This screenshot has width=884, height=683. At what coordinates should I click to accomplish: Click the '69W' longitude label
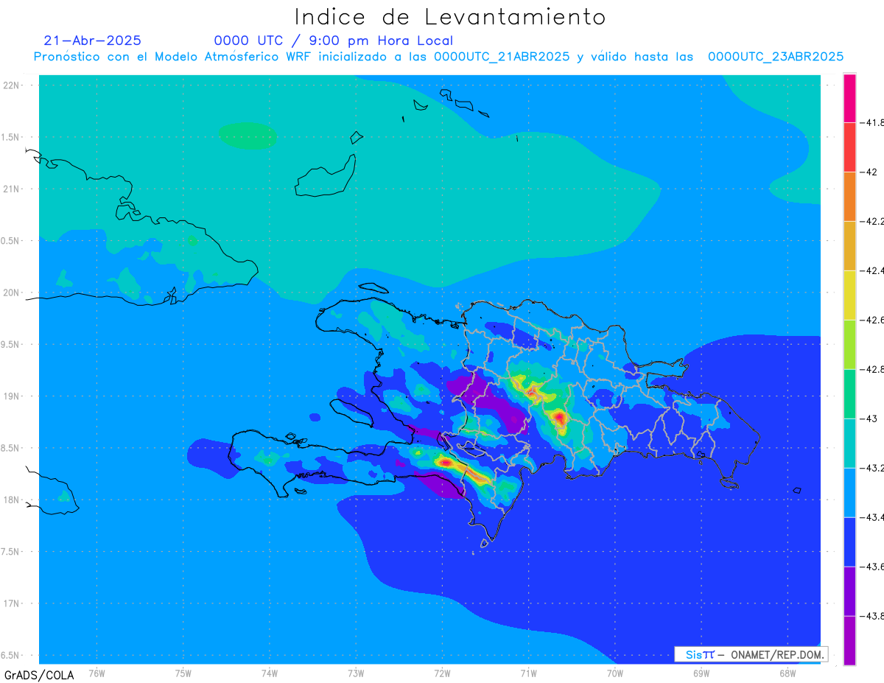pos(701,673)
